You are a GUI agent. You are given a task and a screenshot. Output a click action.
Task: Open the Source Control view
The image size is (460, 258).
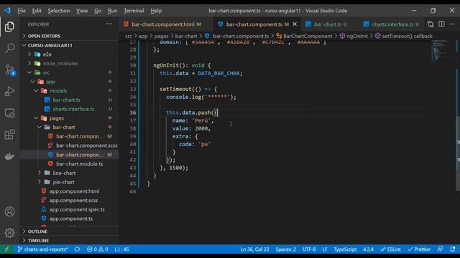(x=9, y=70)
